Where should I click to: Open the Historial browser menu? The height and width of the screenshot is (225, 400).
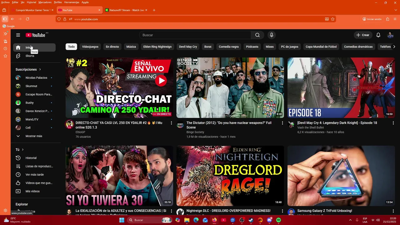tap(31, 2)
